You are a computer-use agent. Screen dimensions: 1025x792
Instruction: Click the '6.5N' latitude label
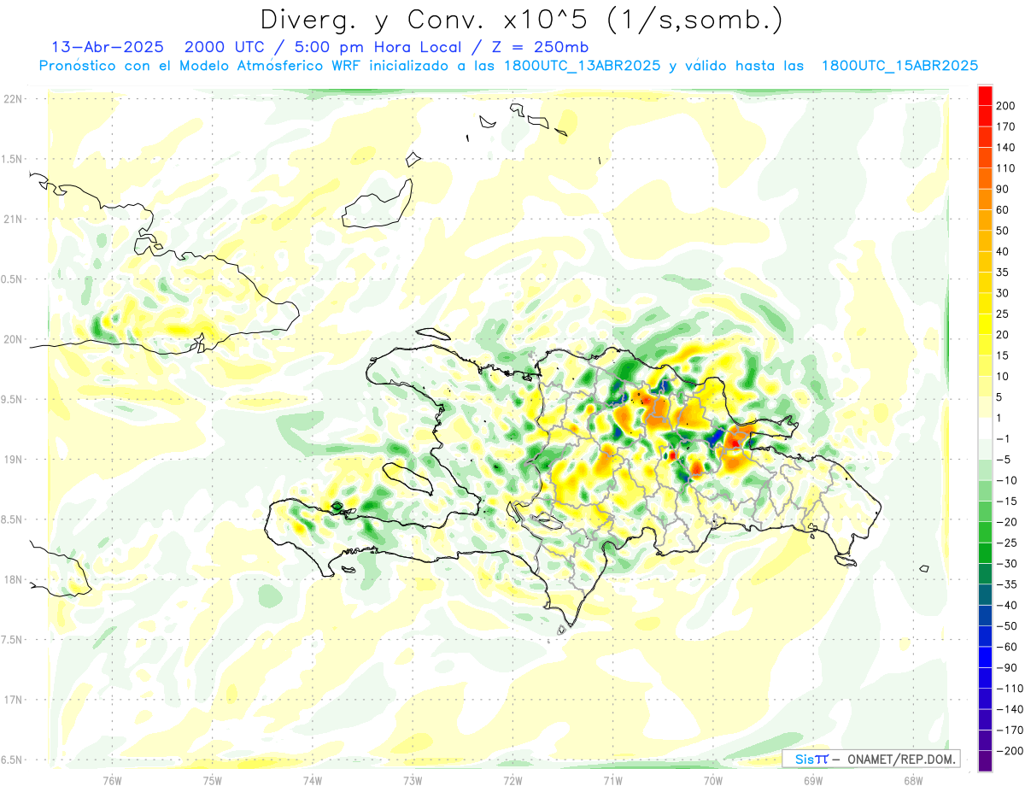(12, 760)
